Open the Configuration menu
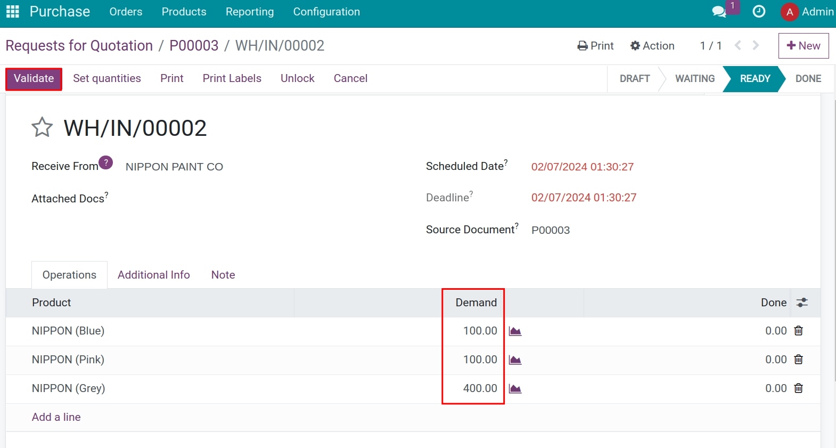 click(x=326, y=12)
